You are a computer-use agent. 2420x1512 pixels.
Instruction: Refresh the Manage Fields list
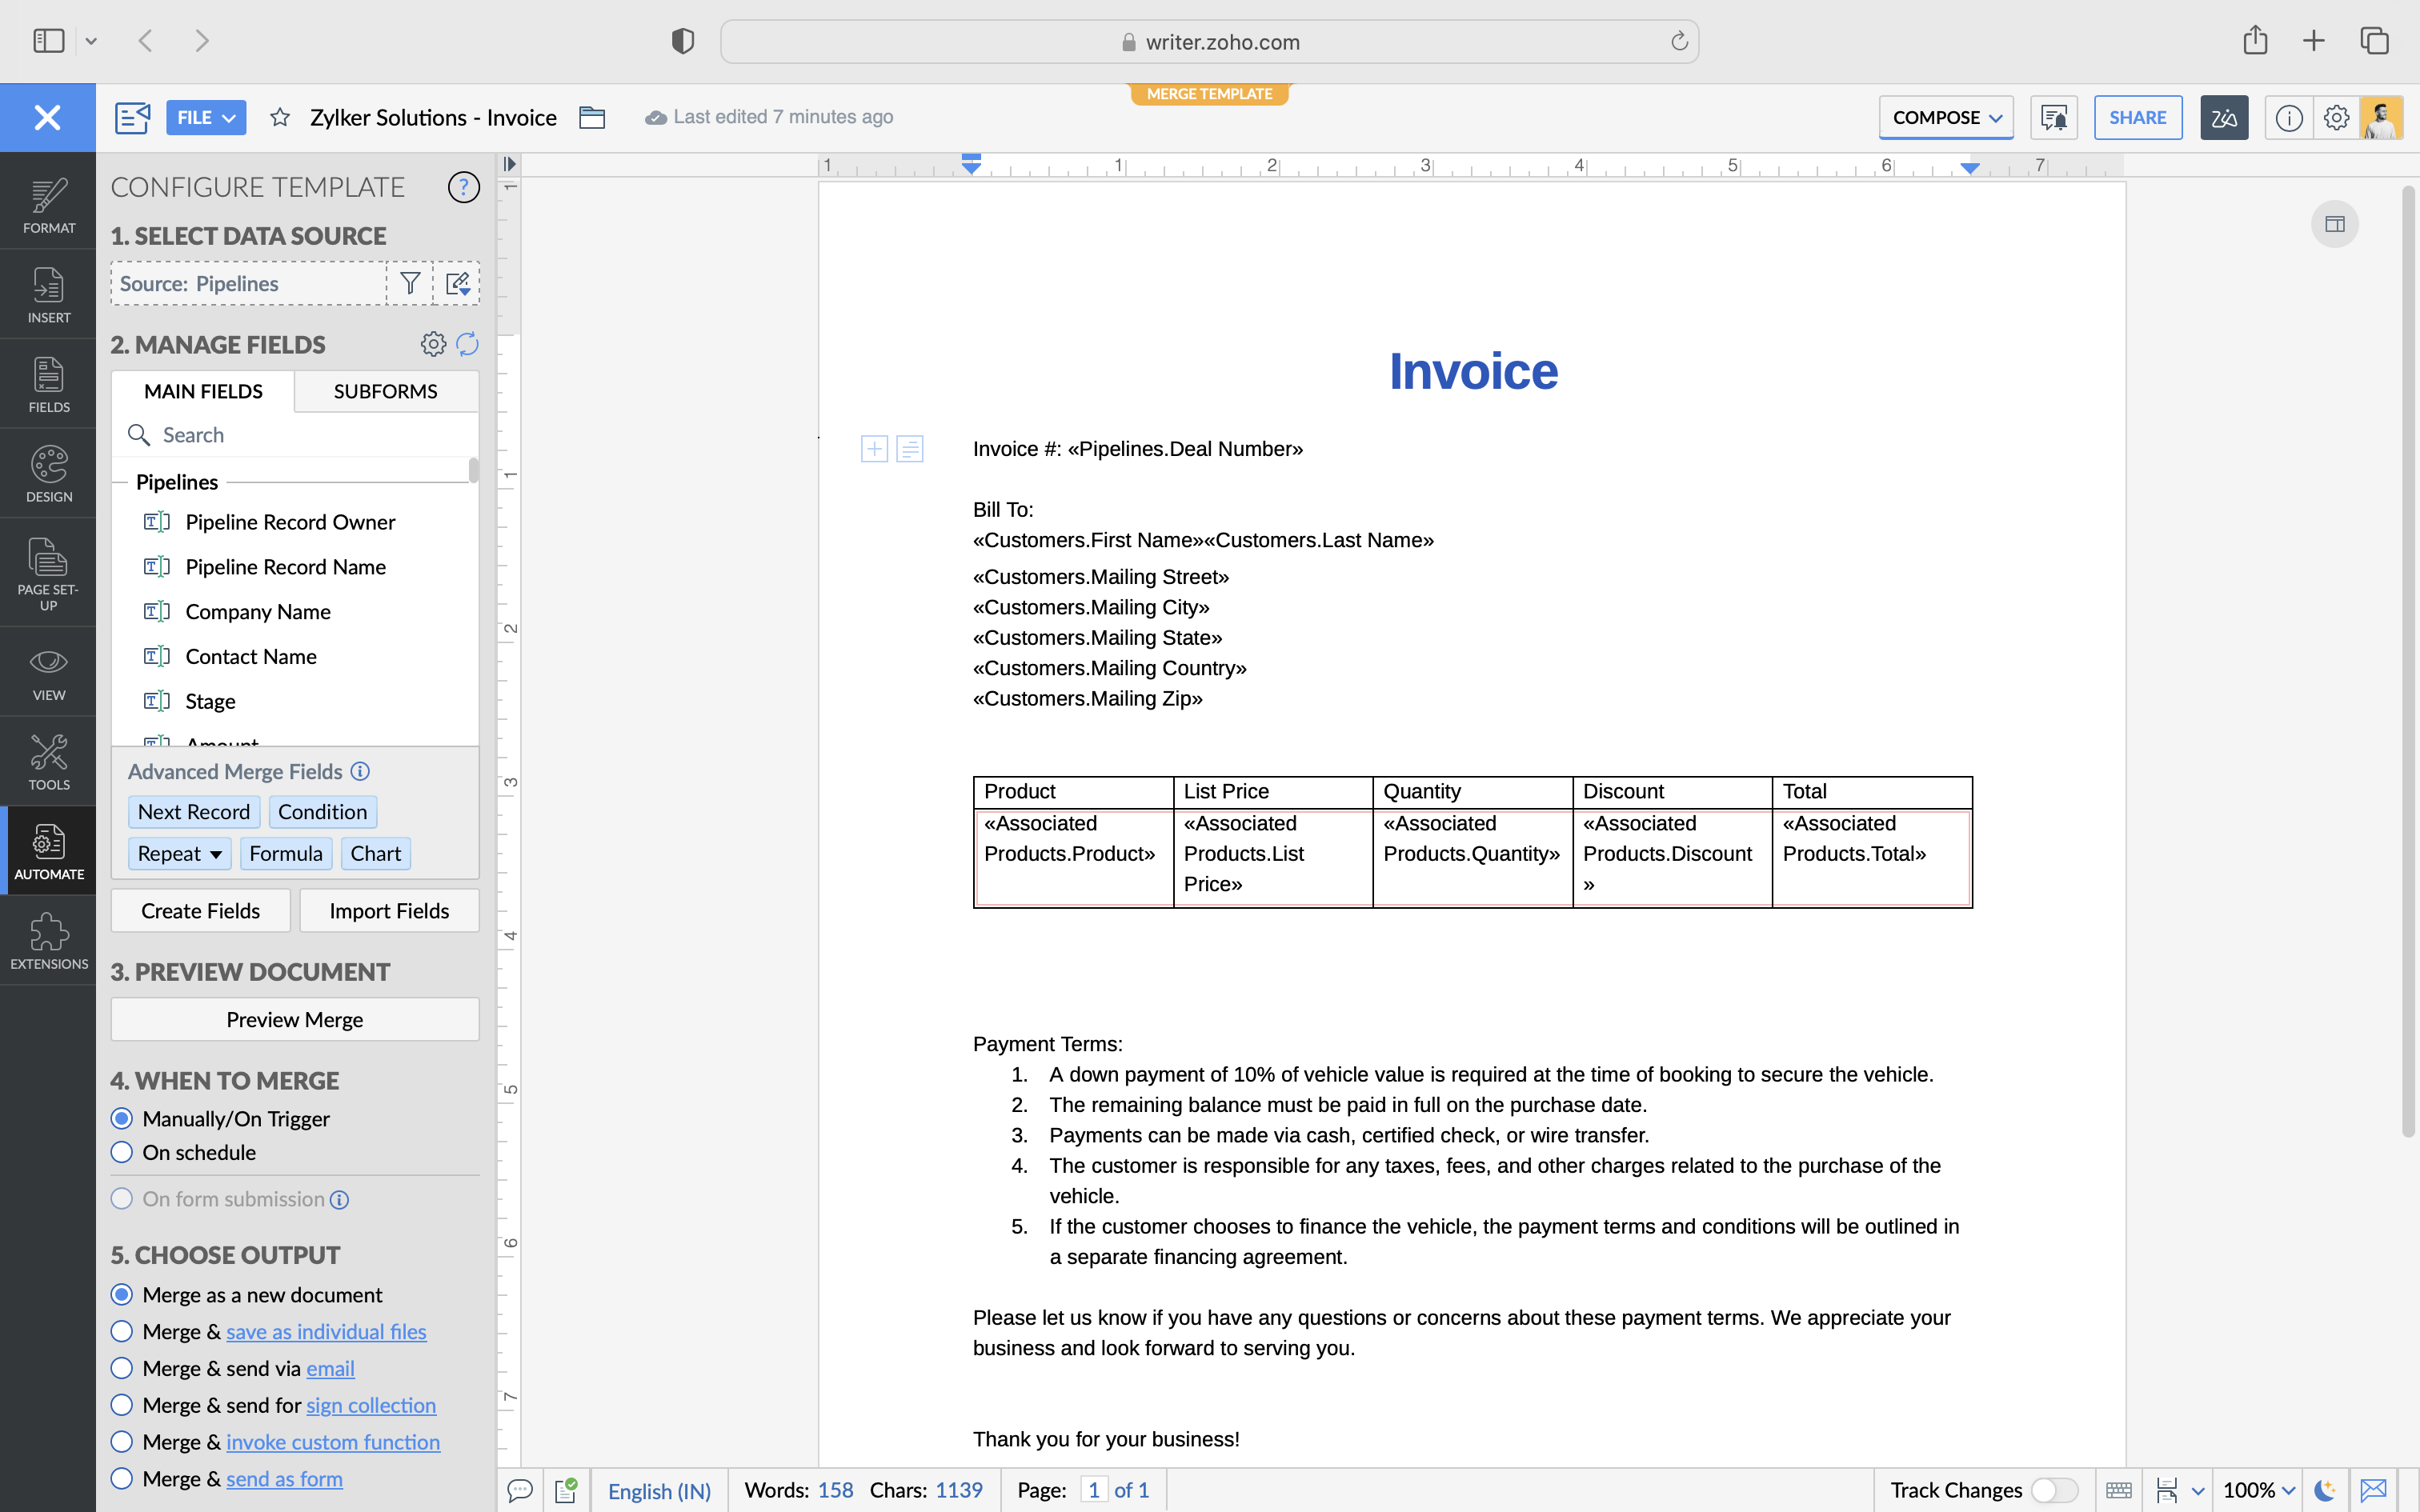coord(467,344)
